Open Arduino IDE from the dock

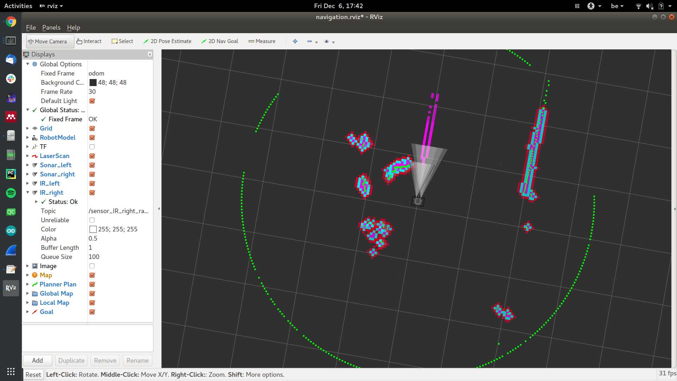pos(11,231)
